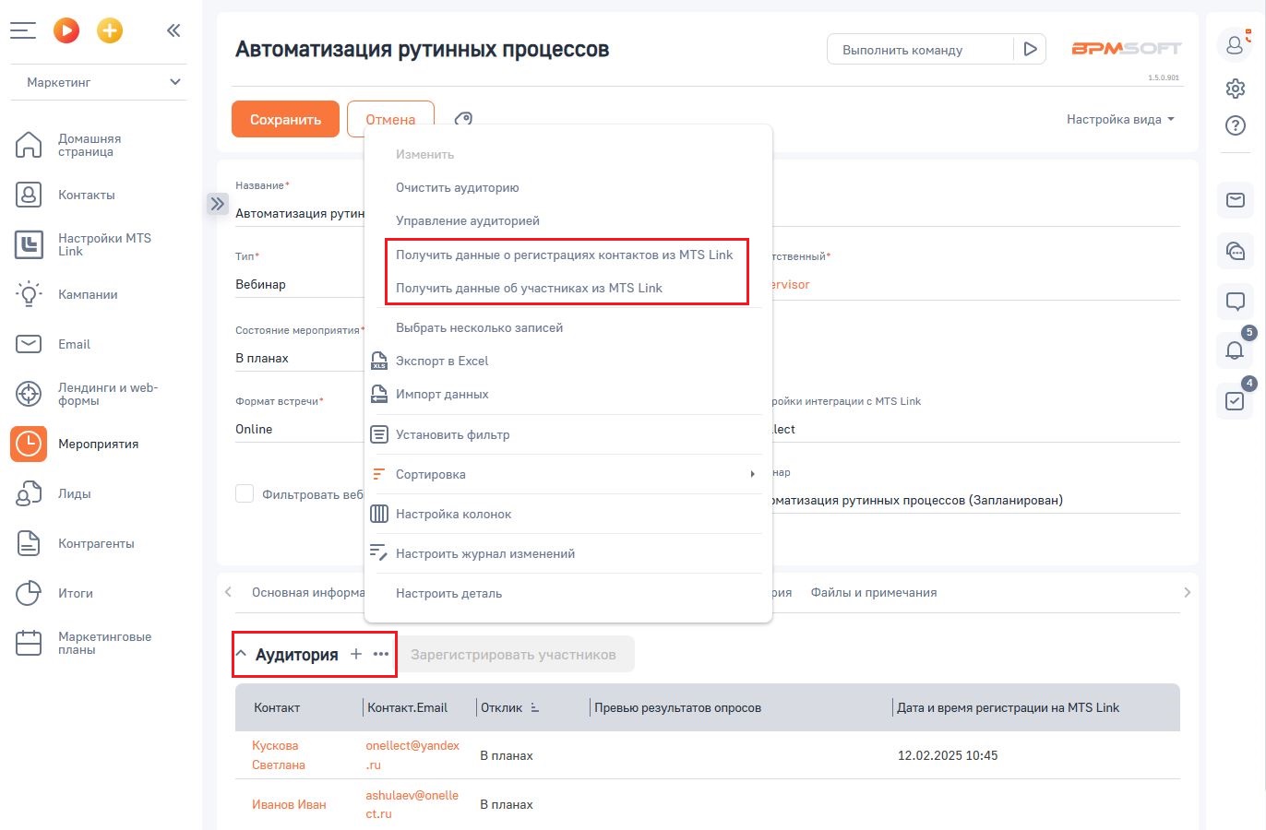Run a command via the Выполнить команду arrow
This screenshot has width=1266, height=830.
[1031, 49]
